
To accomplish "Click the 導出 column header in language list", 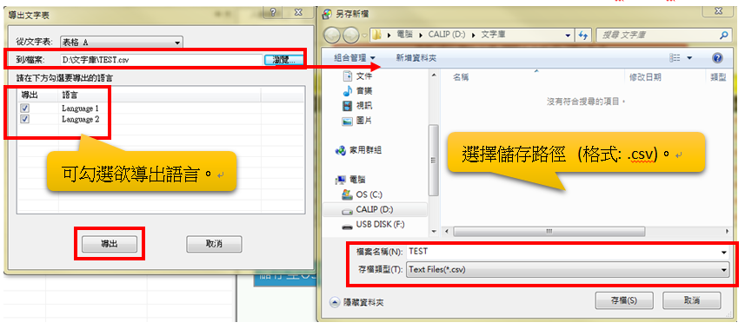I will (x=29, y=95).
